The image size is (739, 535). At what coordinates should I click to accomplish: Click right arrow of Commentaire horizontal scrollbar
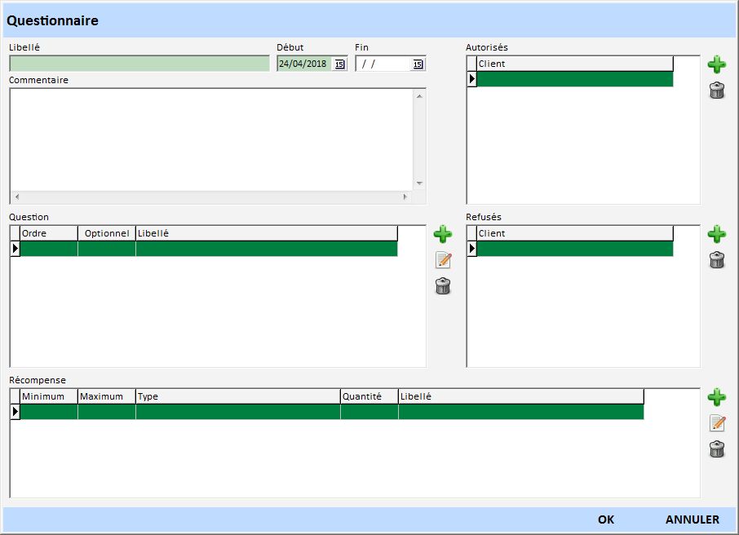pyautogui.click(x=405, y=197)
